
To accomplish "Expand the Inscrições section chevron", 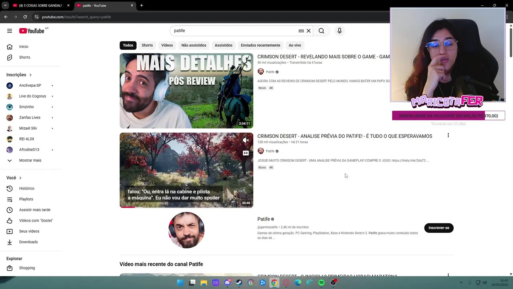I will click(30, 75).
